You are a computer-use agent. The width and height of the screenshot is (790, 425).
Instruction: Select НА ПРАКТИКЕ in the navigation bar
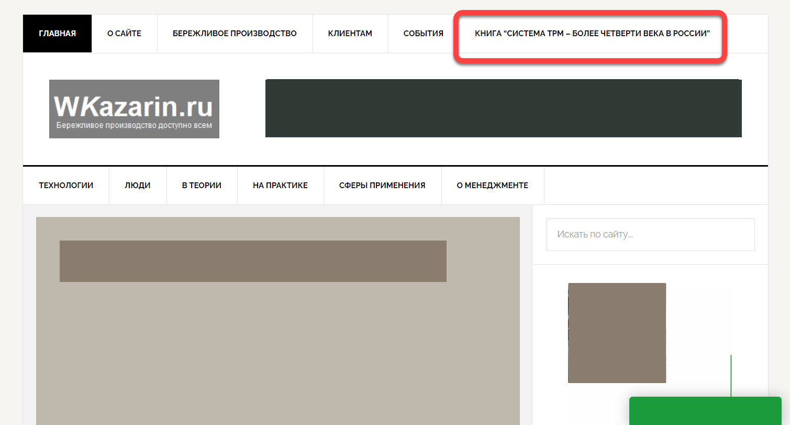pyautogui.click(x=280, y=185)
